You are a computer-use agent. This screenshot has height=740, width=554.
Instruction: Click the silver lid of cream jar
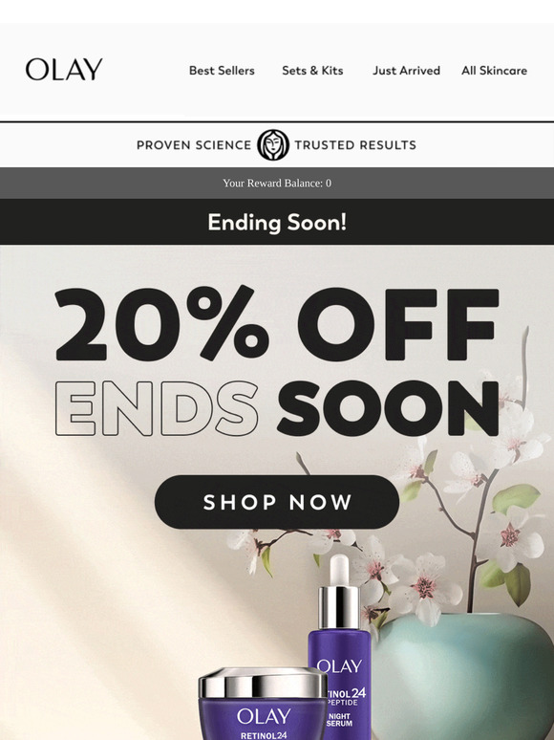(x=263, y=683)
